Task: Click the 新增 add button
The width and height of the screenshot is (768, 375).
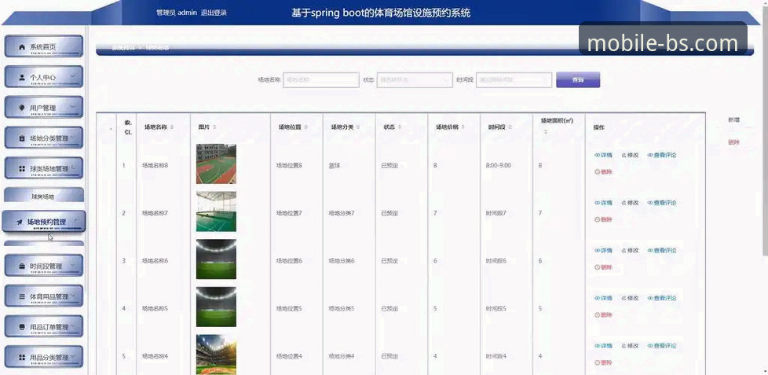Action: pyautogui.click(x=733, y=119)
